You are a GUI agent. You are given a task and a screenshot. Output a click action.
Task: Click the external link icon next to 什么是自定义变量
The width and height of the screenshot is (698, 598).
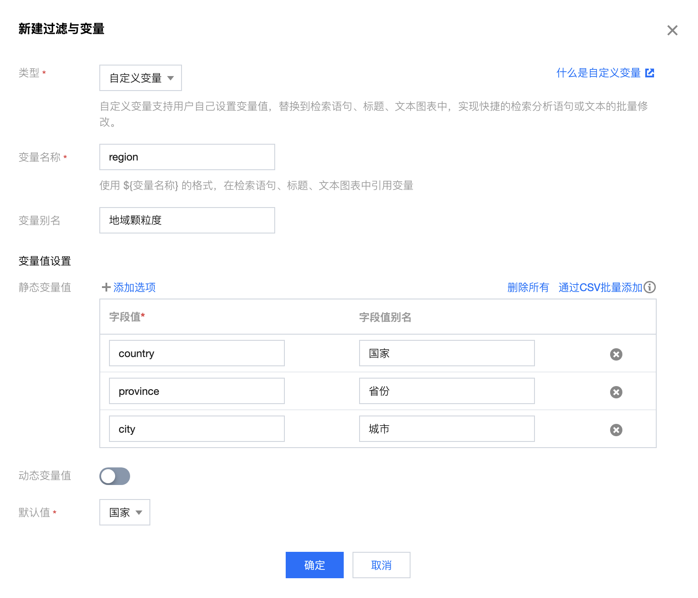click(x=650, y=73)
